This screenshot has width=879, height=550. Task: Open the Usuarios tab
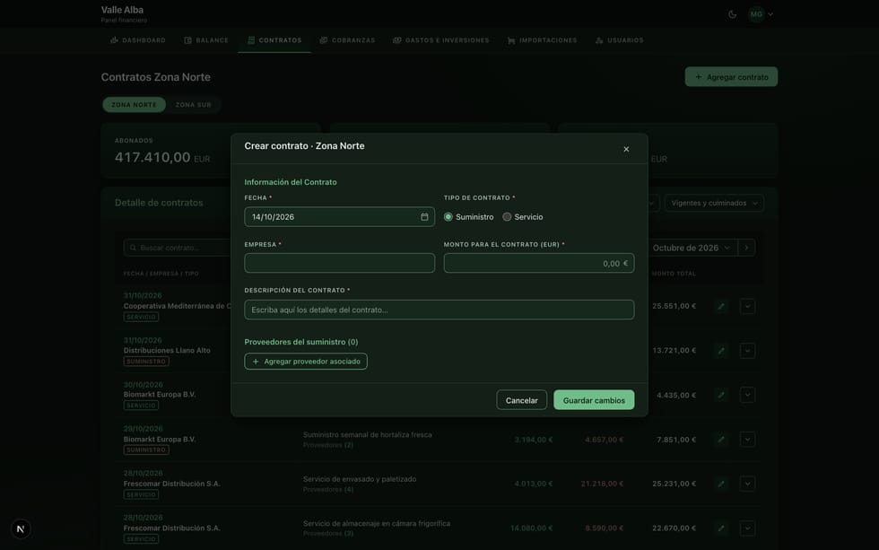620,40
